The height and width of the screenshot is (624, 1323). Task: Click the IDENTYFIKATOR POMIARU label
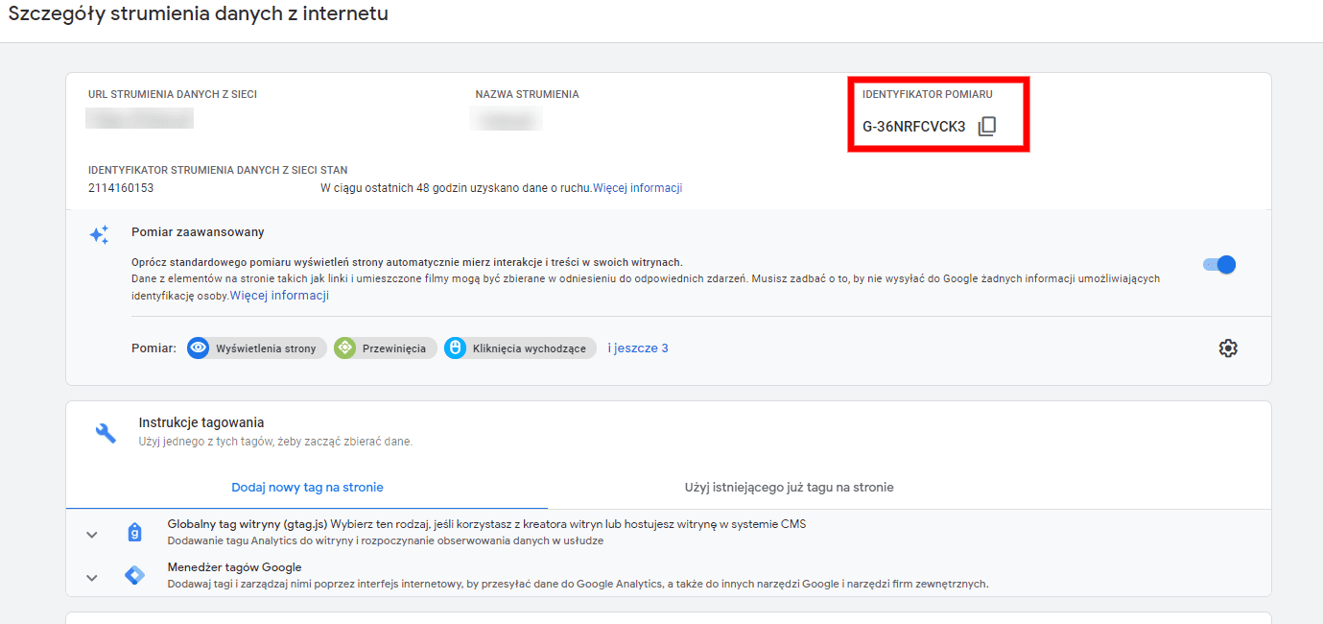pos(928,94)
